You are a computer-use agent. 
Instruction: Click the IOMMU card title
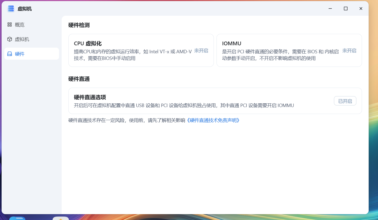pyautogui.click(x=231, y=44)
